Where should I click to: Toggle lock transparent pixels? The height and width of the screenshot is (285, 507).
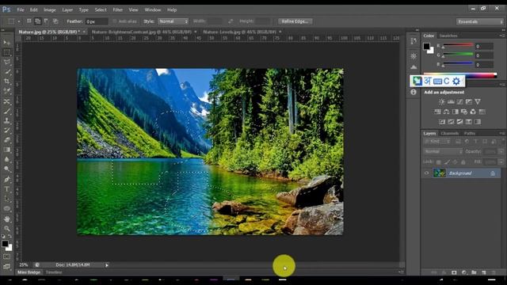(x=438, y=161)
